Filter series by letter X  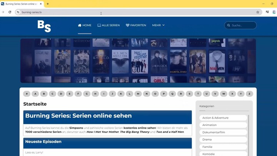click(x=232, y=94)
